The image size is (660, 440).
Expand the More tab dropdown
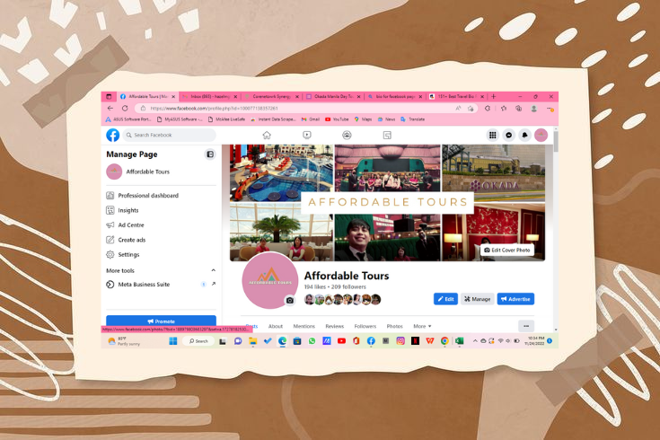click(x=422, y=326)
